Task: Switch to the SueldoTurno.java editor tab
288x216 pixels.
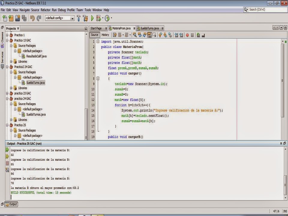Action: (149, 28)
